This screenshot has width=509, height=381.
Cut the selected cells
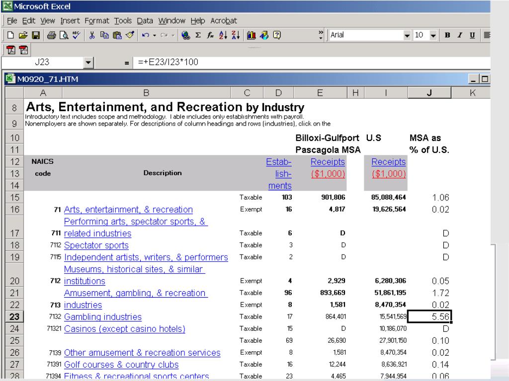coord(92,35)
